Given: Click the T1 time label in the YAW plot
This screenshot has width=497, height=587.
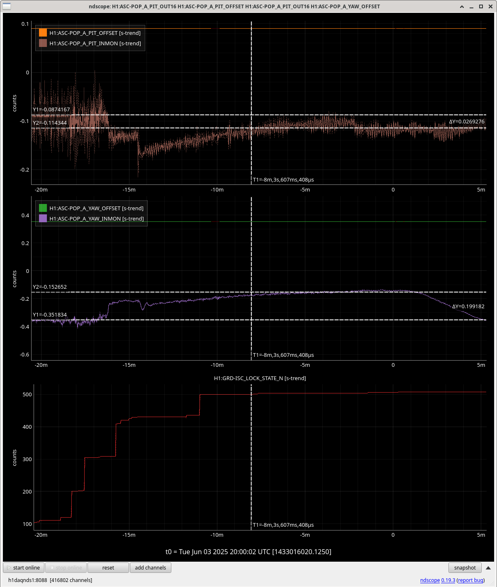Looking at the screenshot, I should click(x=283, y=355).
